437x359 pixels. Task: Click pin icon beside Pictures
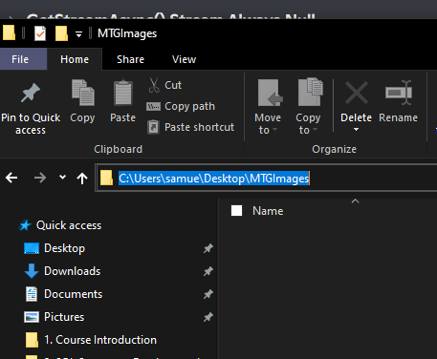[x=208, y=317]
